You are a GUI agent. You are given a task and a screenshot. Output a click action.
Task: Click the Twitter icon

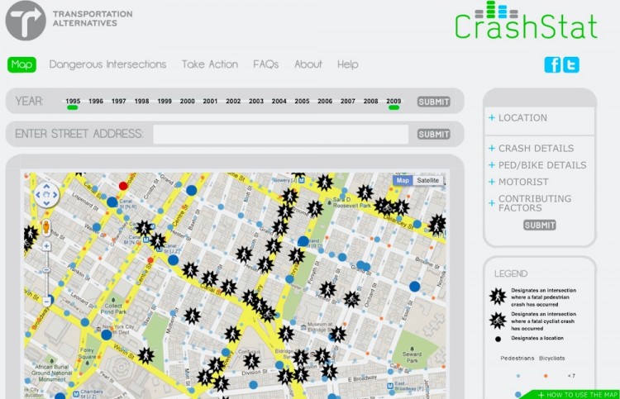click(570, 65)
